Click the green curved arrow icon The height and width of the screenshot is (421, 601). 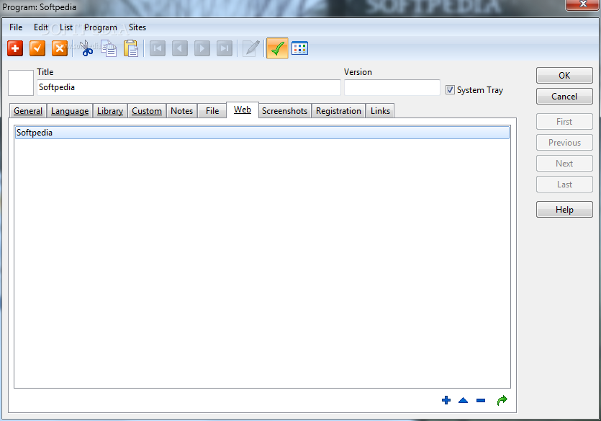[502, 400]
